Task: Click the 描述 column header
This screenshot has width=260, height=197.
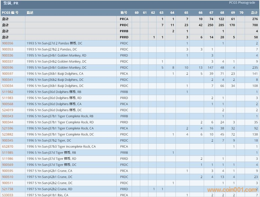Action: 30,13
